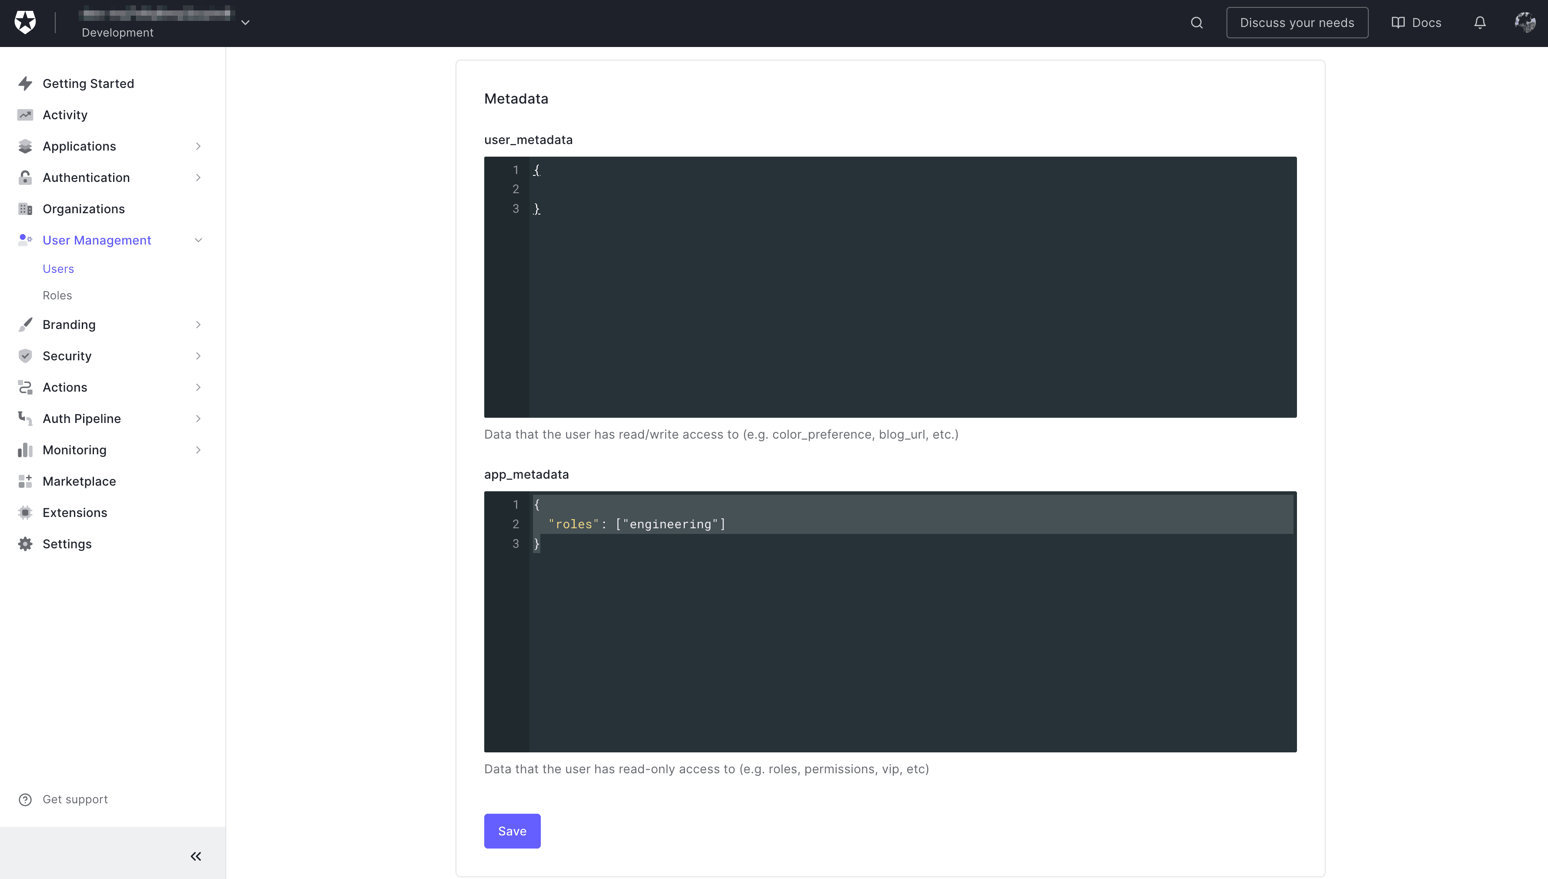Click the notifications bell icon
Viewport: 1548px width, 879px height.
coord(1481,22)
